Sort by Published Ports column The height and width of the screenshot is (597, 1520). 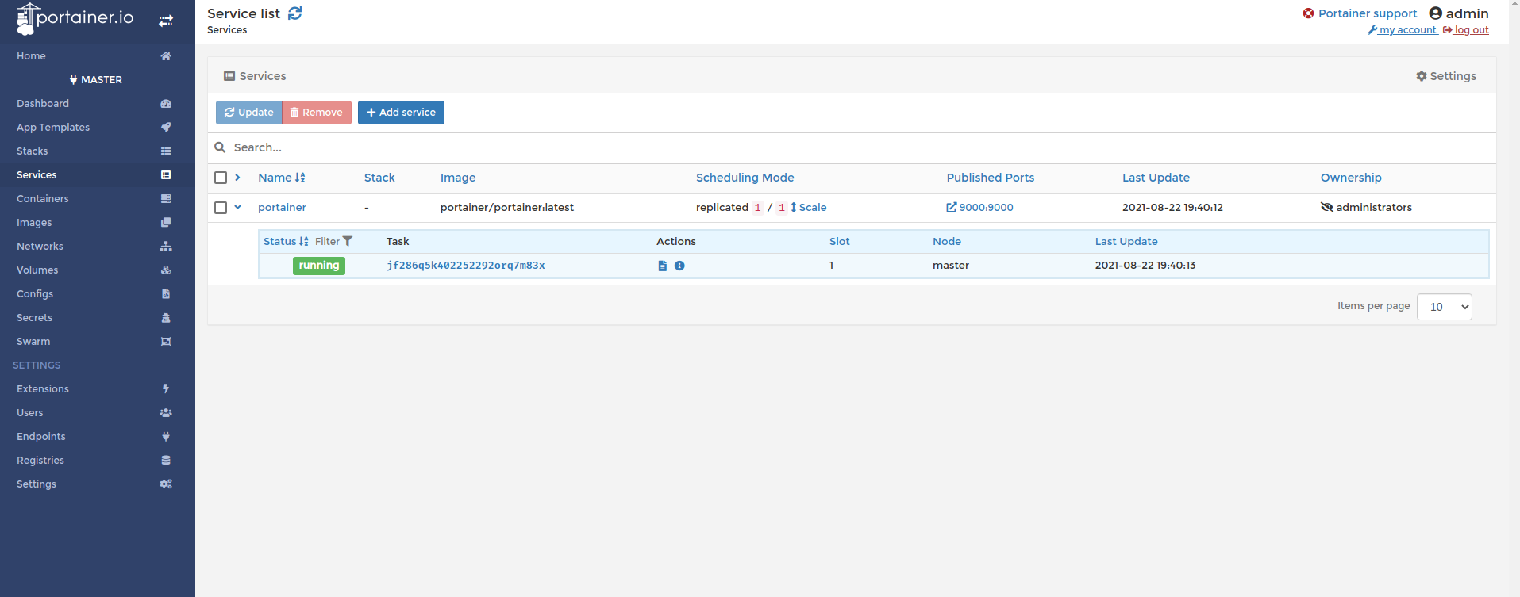pos(991,178)
